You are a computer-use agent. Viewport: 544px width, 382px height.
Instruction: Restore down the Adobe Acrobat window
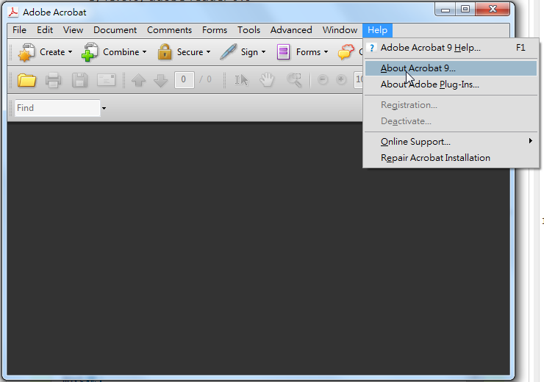pyautogui.click(x=465, y=10)
